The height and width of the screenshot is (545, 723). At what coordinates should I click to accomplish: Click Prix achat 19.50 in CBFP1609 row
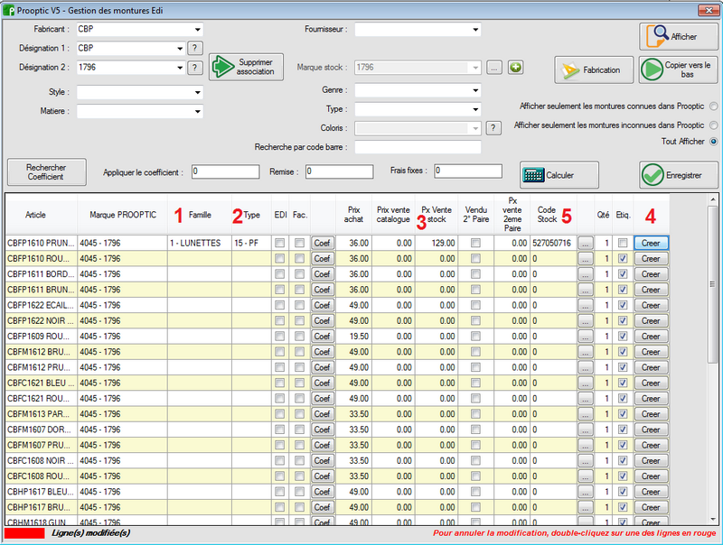[x=353, y=337]
